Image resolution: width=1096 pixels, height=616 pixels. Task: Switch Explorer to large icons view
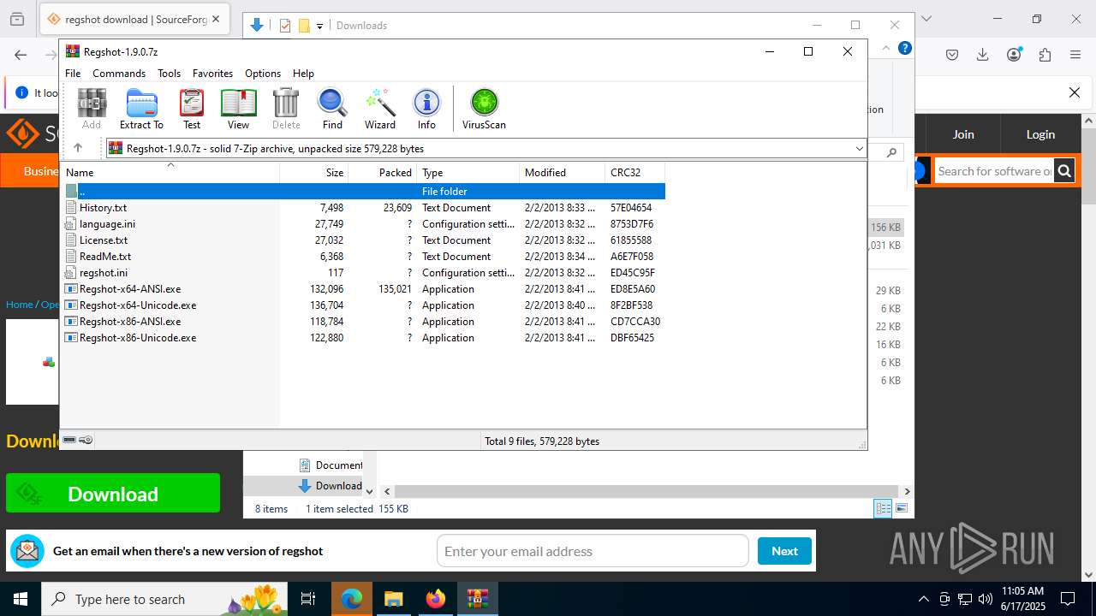click(x=902, y=509)
